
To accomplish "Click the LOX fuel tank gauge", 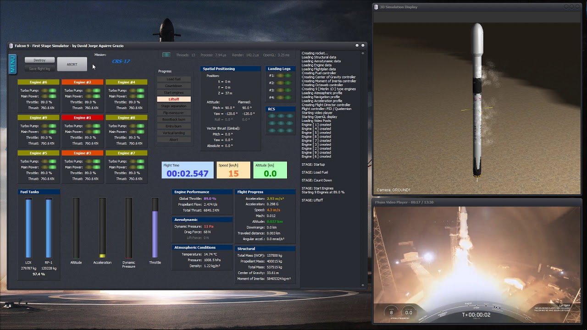I will click(x=28, y=228).
